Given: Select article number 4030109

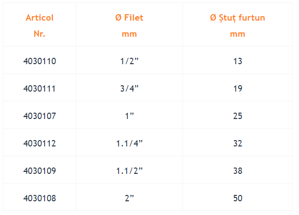Looking at the screenshot, I should point(40,171).
